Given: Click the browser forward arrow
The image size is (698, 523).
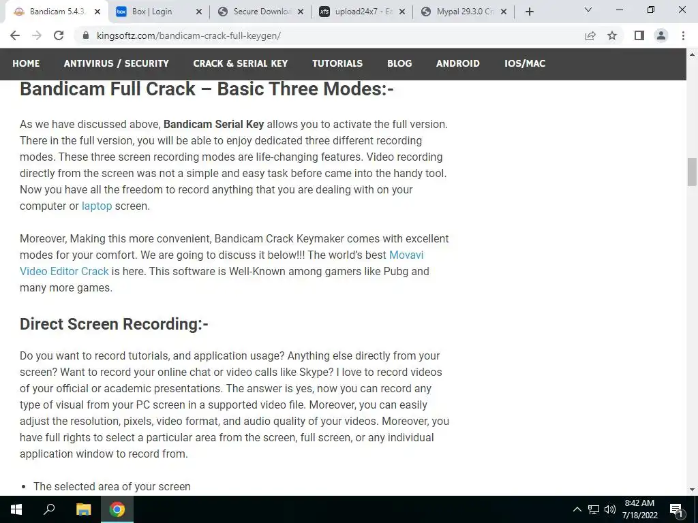Looking at the screenshot, I should (37, 35).
